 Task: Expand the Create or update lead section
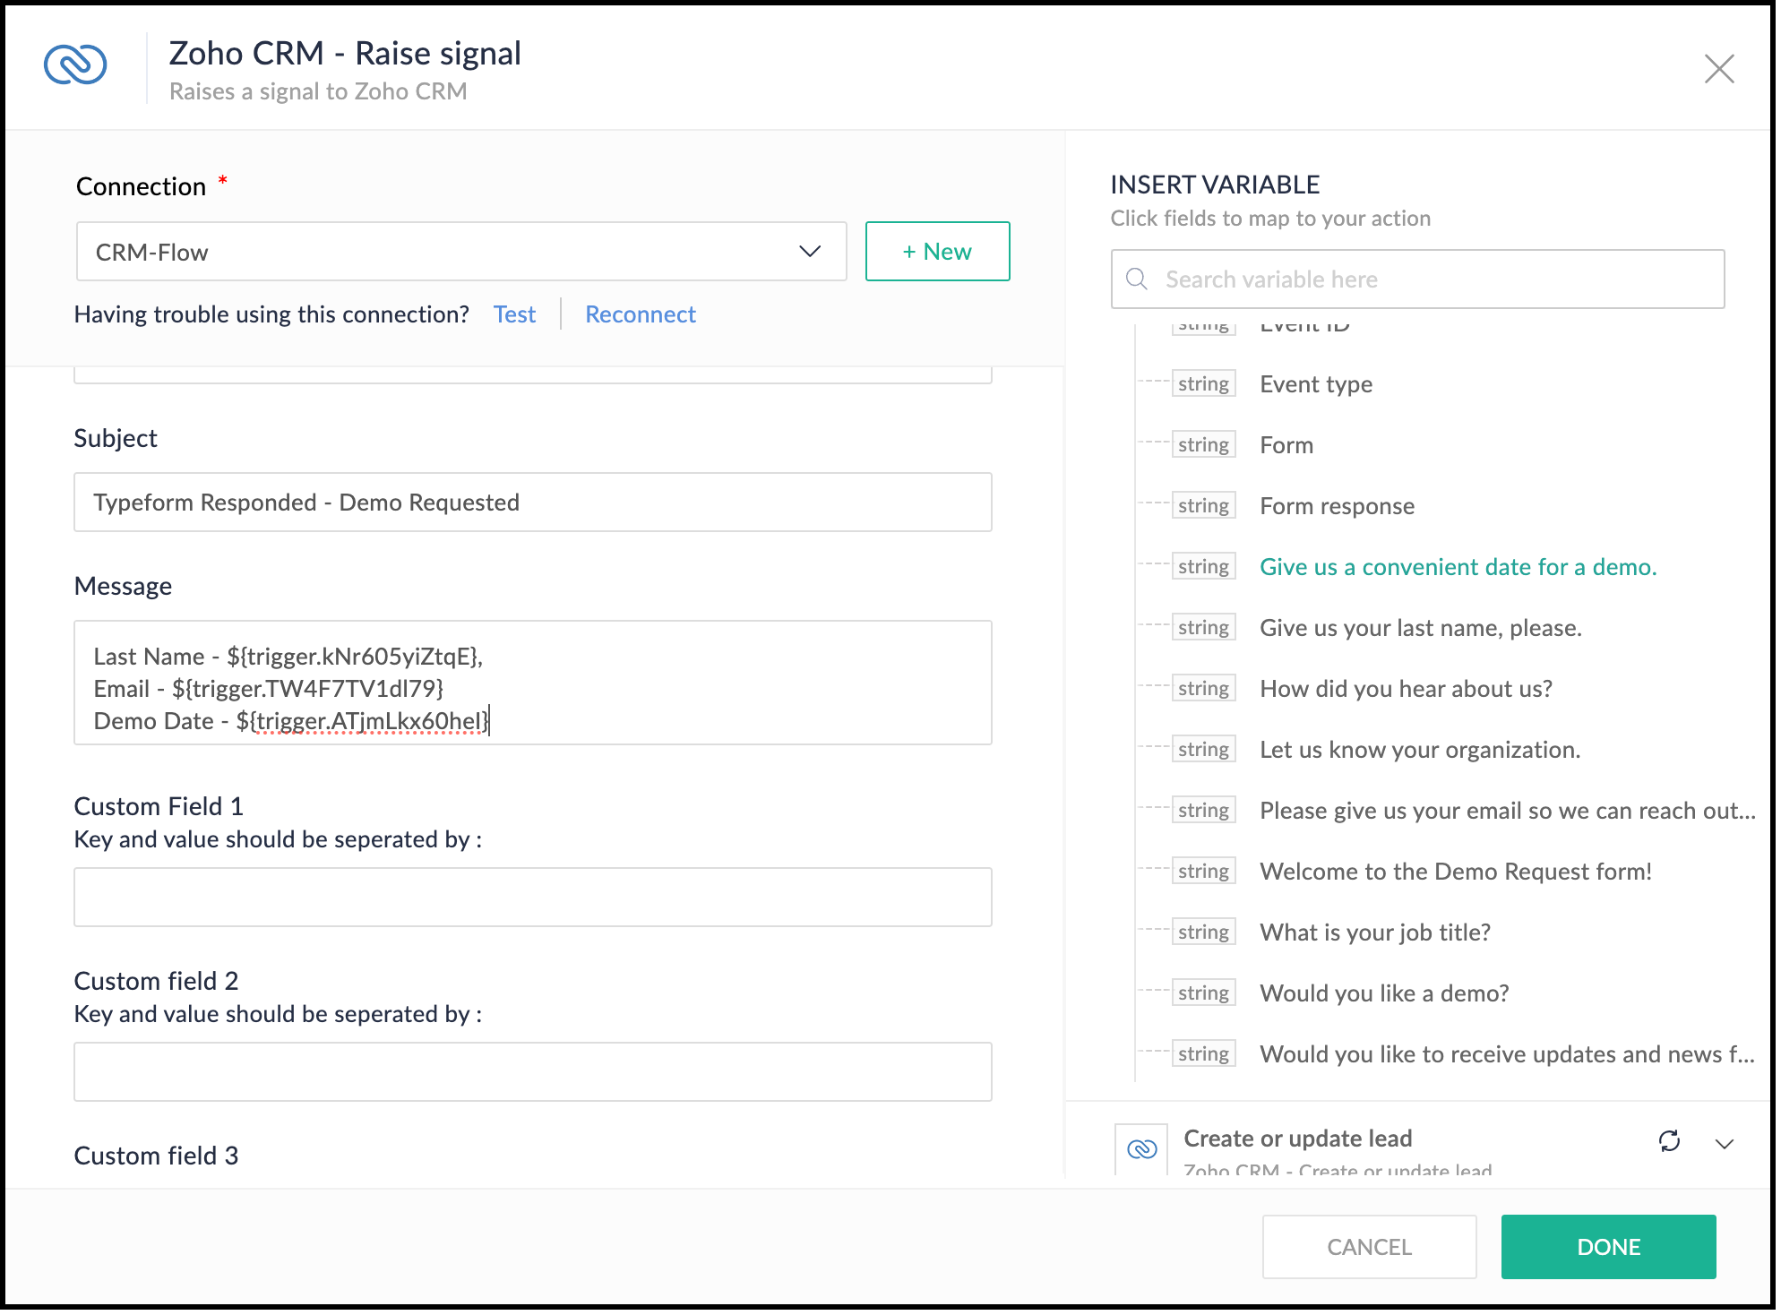tap(1724, 1143)
